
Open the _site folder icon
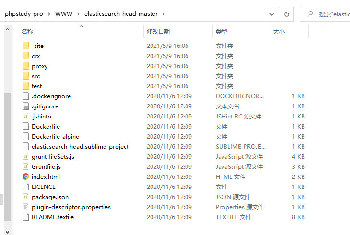pos(26,46)
